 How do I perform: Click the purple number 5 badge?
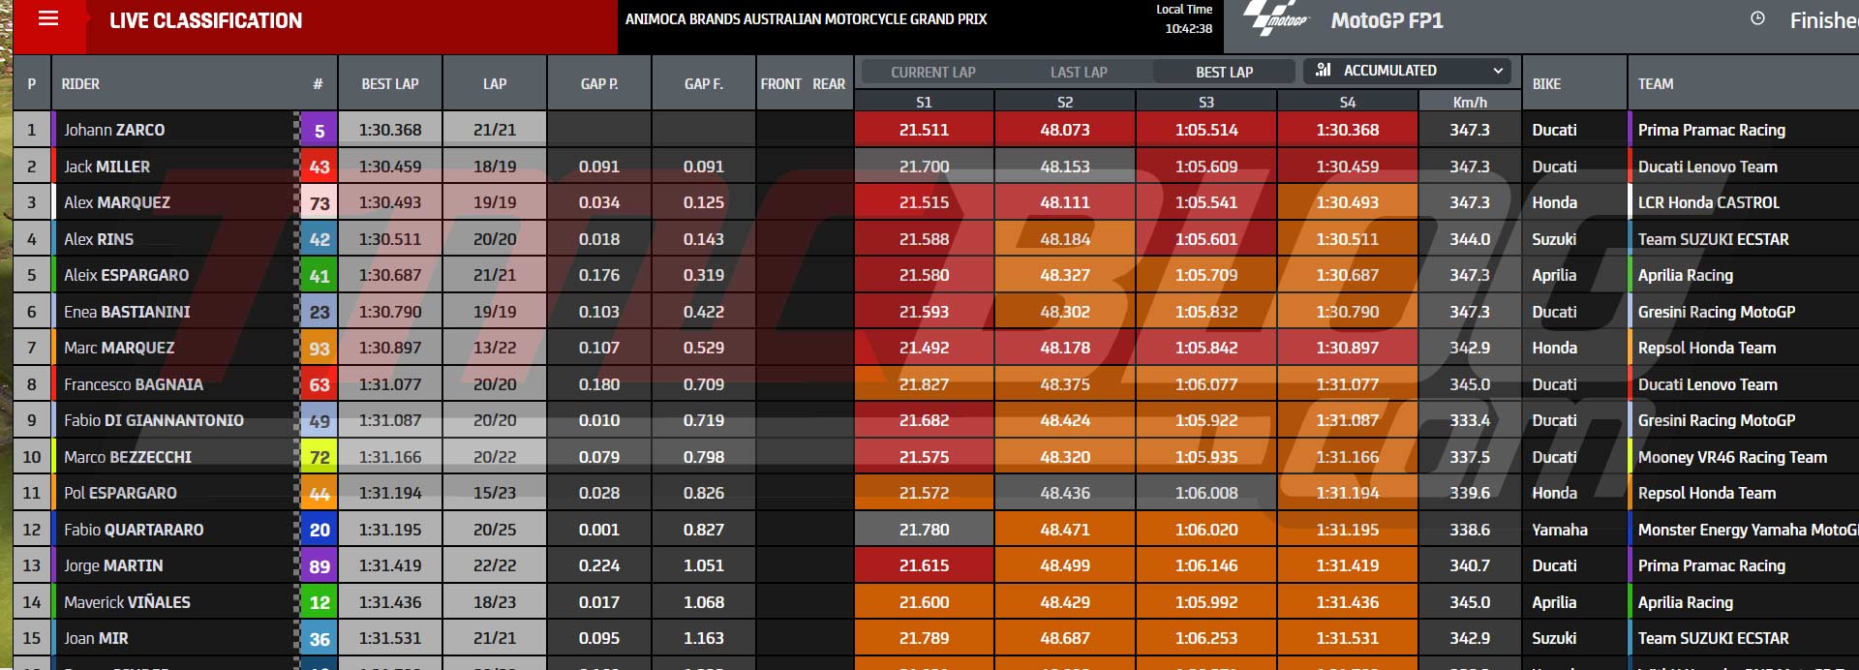320,130
